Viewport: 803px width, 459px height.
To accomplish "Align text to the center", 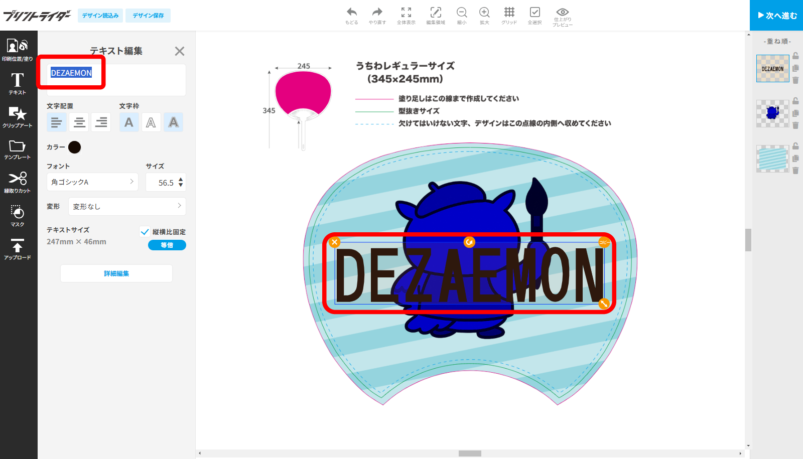I will (x=79, y=122).
